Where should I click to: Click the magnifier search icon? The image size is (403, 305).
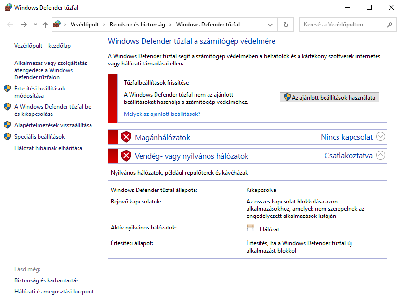tap(390, 25)
